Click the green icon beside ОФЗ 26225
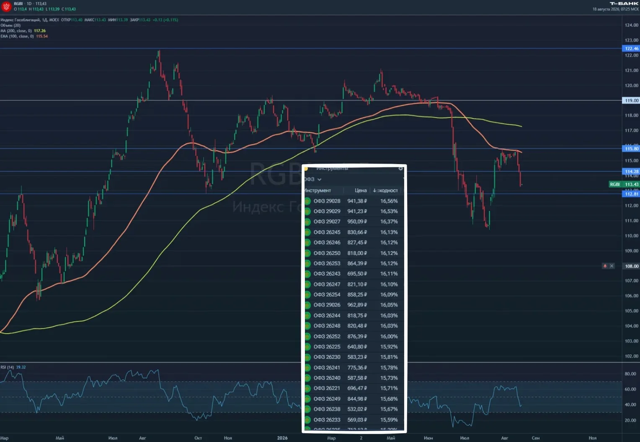 pos(307,347)
